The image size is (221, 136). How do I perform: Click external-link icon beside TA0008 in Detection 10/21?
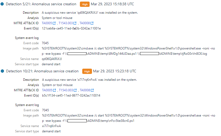pyautogui.click(x=92, y=90)
